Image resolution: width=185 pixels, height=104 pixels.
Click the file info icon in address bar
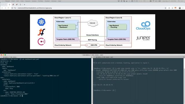[x=12, y=8]
